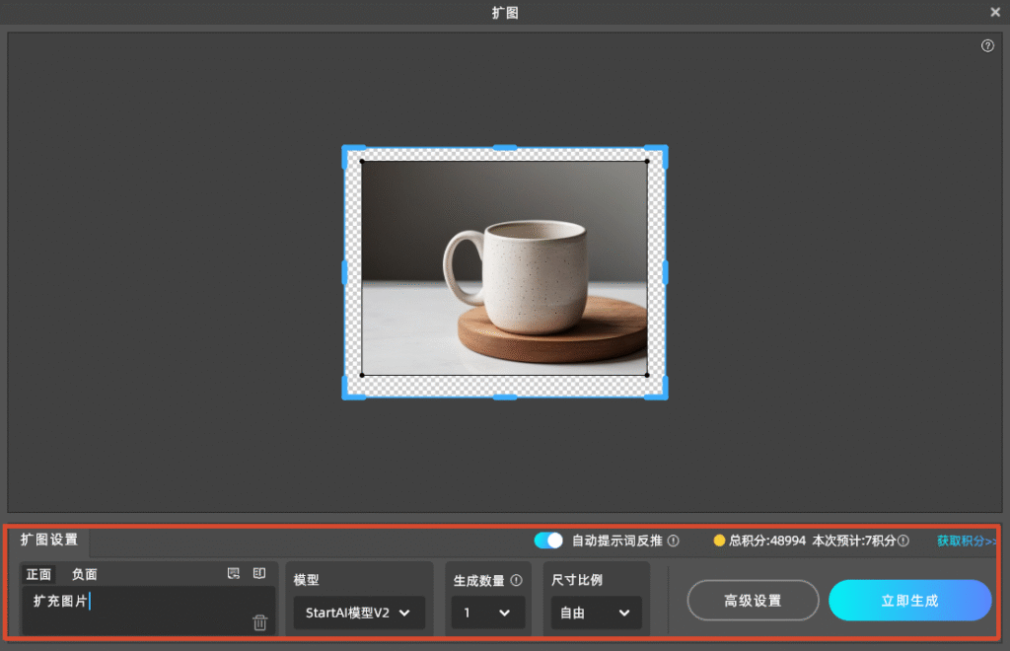Click info icon next to 本次预计:7积分
Viewport: 1010px width, 651px height.
point(903,541)
